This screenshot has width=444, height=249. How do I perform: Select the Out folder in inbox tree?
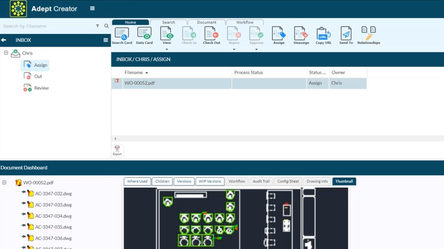pyautogui.click(x=33, y=76)
